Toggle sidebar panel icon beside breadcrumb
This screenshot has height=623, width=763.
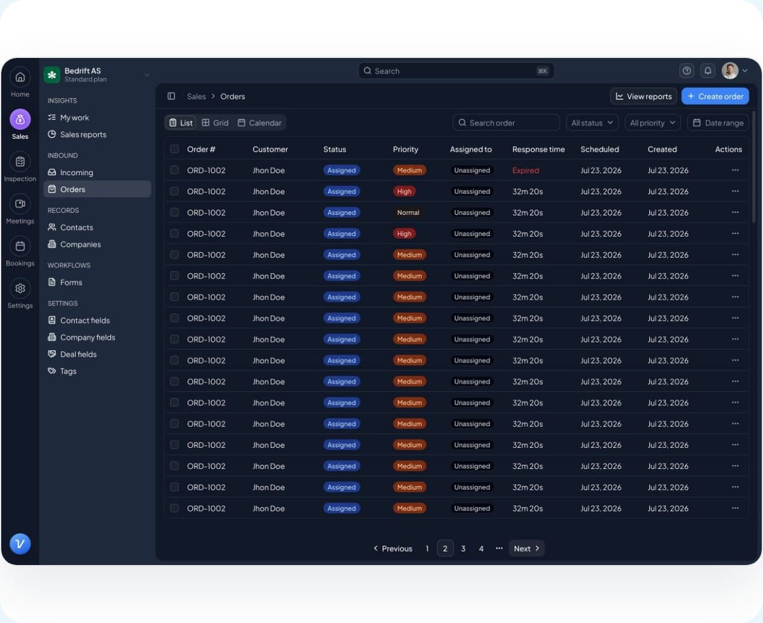[171, 96]
